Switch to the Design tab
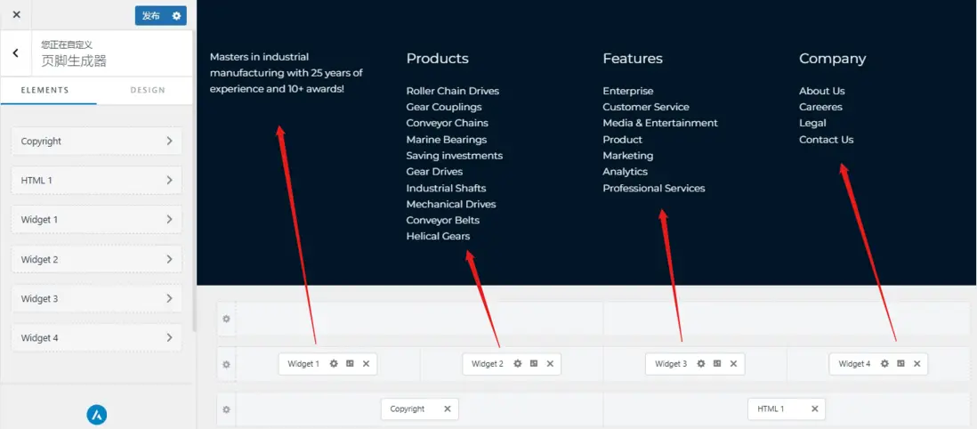Viewport: 977px width, 429px height. pyautogui.click(x=148, y=90)
